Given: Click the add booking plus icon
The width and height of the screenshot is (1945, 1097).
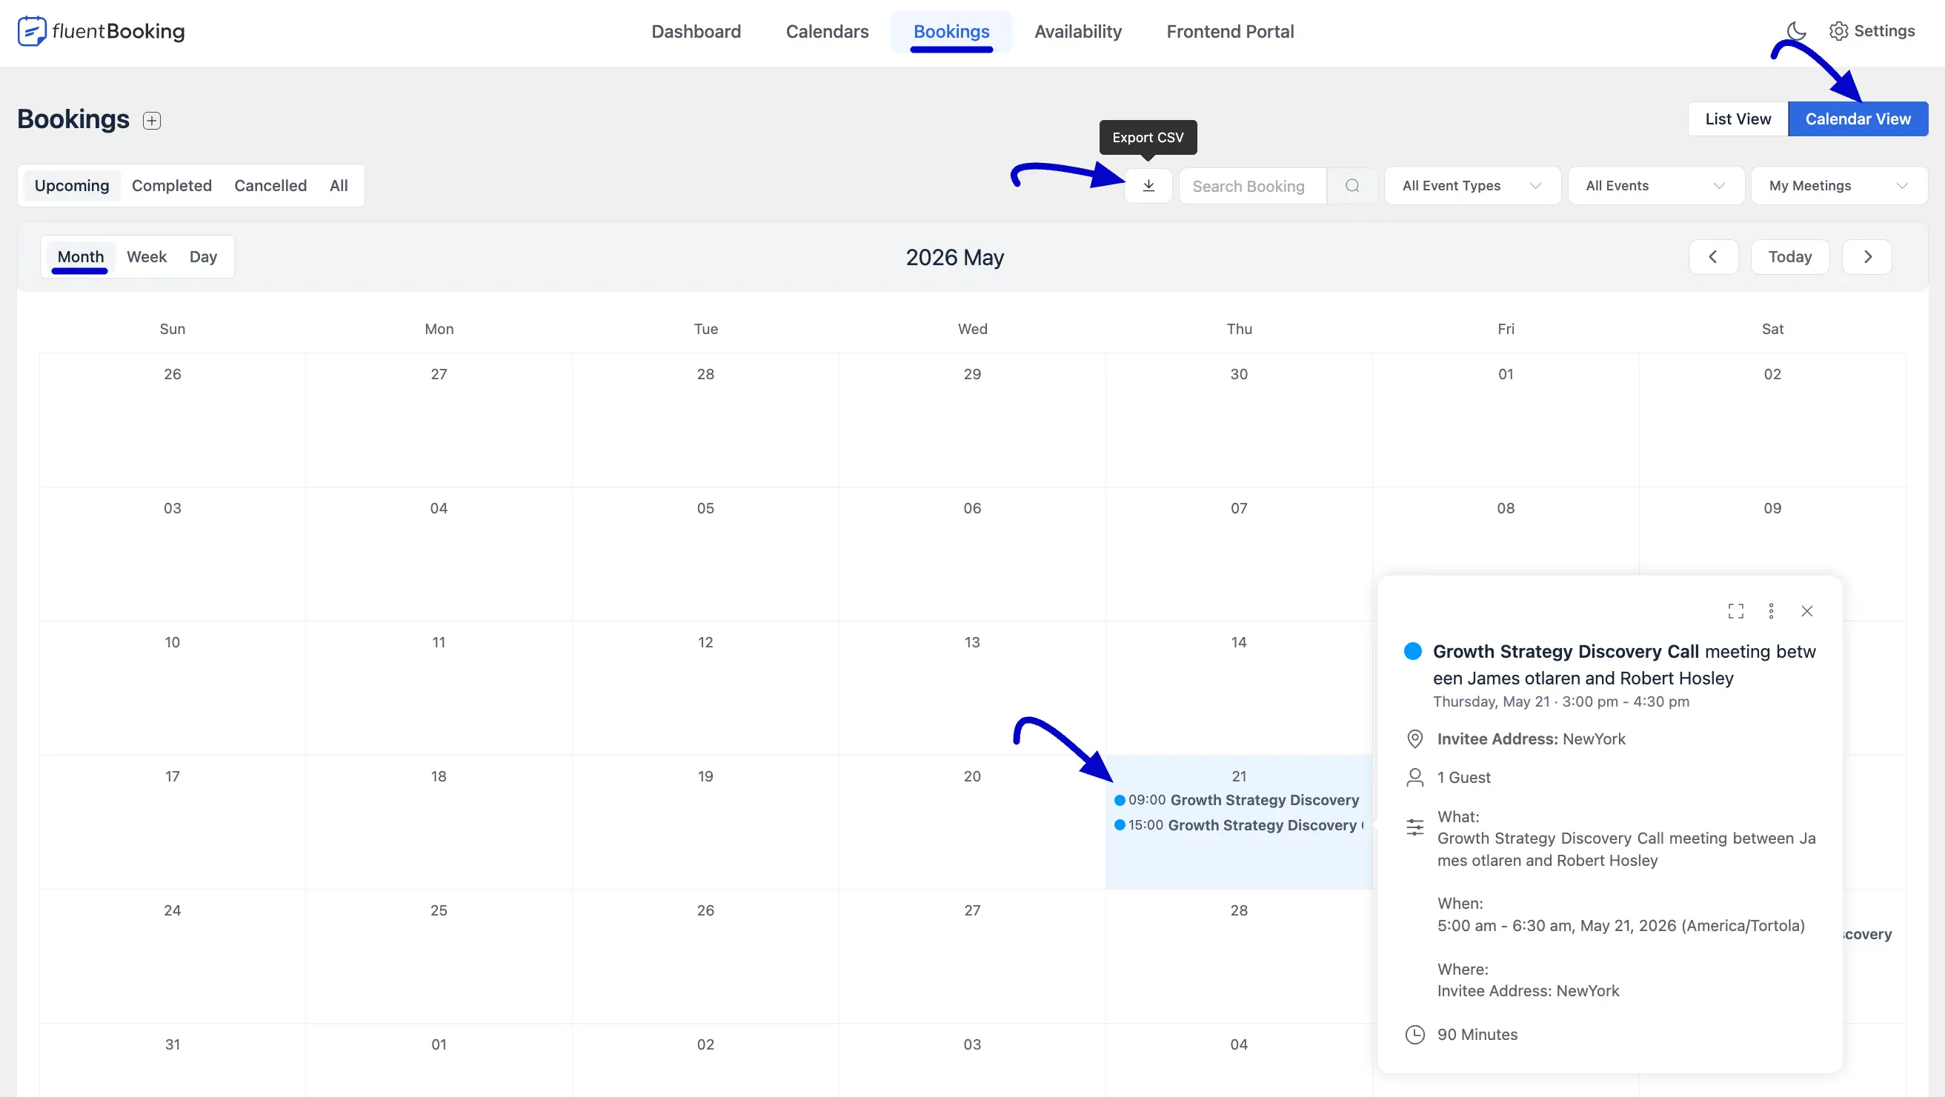Looking at the screenshot, I should tap(152, 120).
